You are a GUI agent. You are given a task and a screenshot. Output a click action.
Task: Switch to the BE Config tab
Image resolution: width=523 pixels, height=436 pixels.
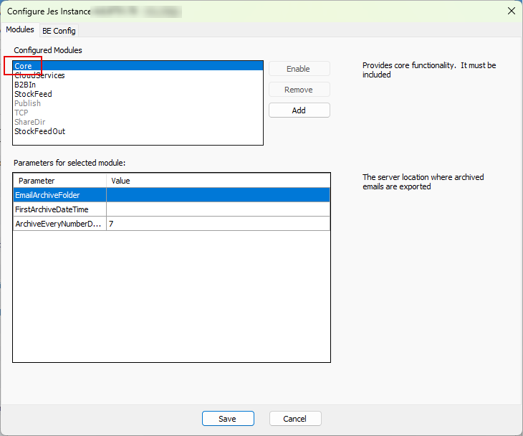click(59, 31)
